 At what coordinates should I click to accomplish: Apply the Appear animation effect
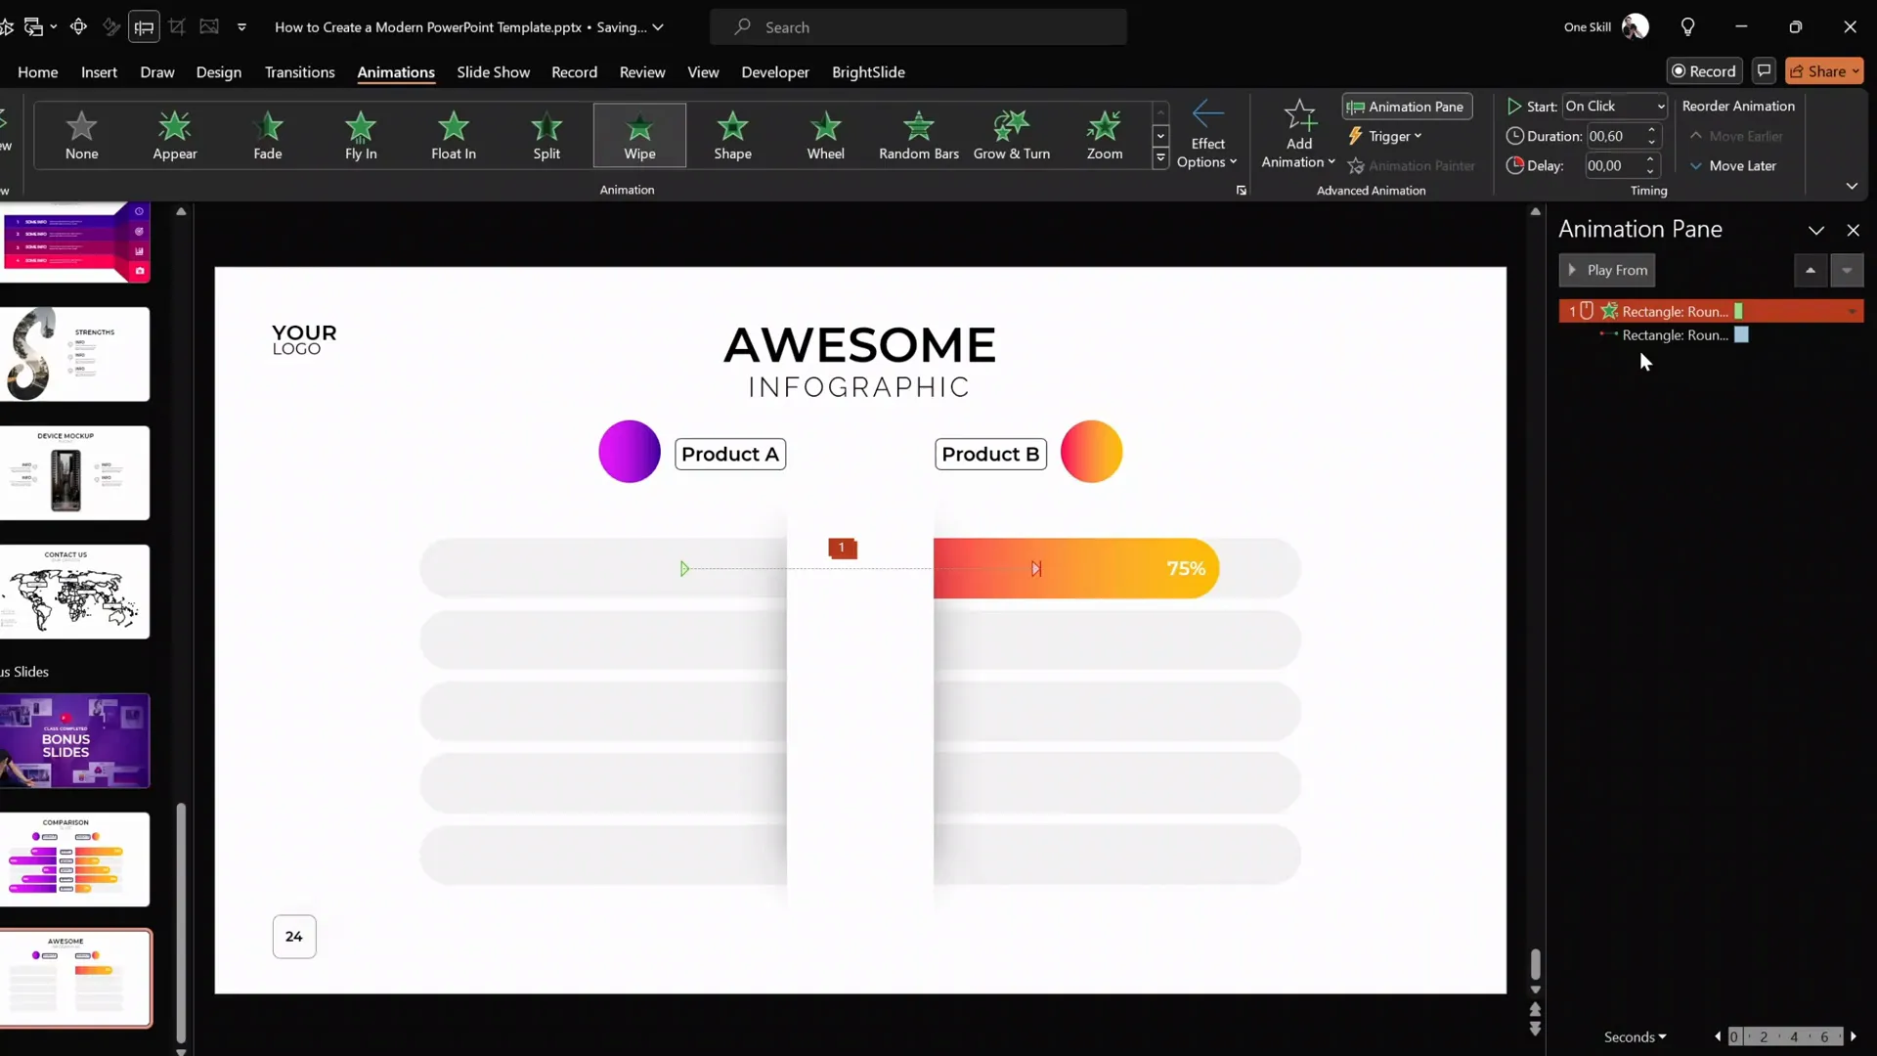(x=175, y=135)
